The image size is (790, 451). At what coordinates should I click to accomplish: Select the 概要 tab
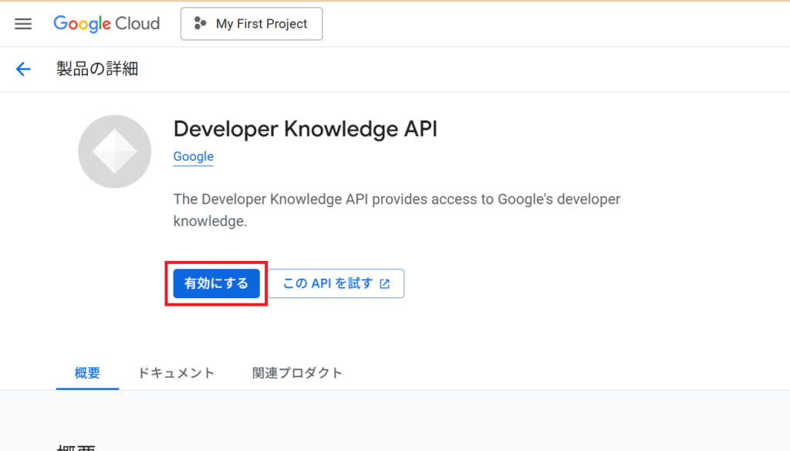pos(87,373)
